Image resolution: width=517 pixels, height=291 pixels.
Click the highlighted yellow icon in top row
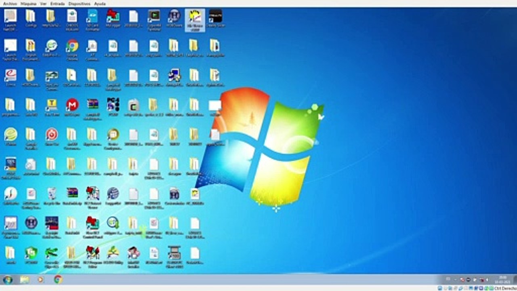click(195, 19)
